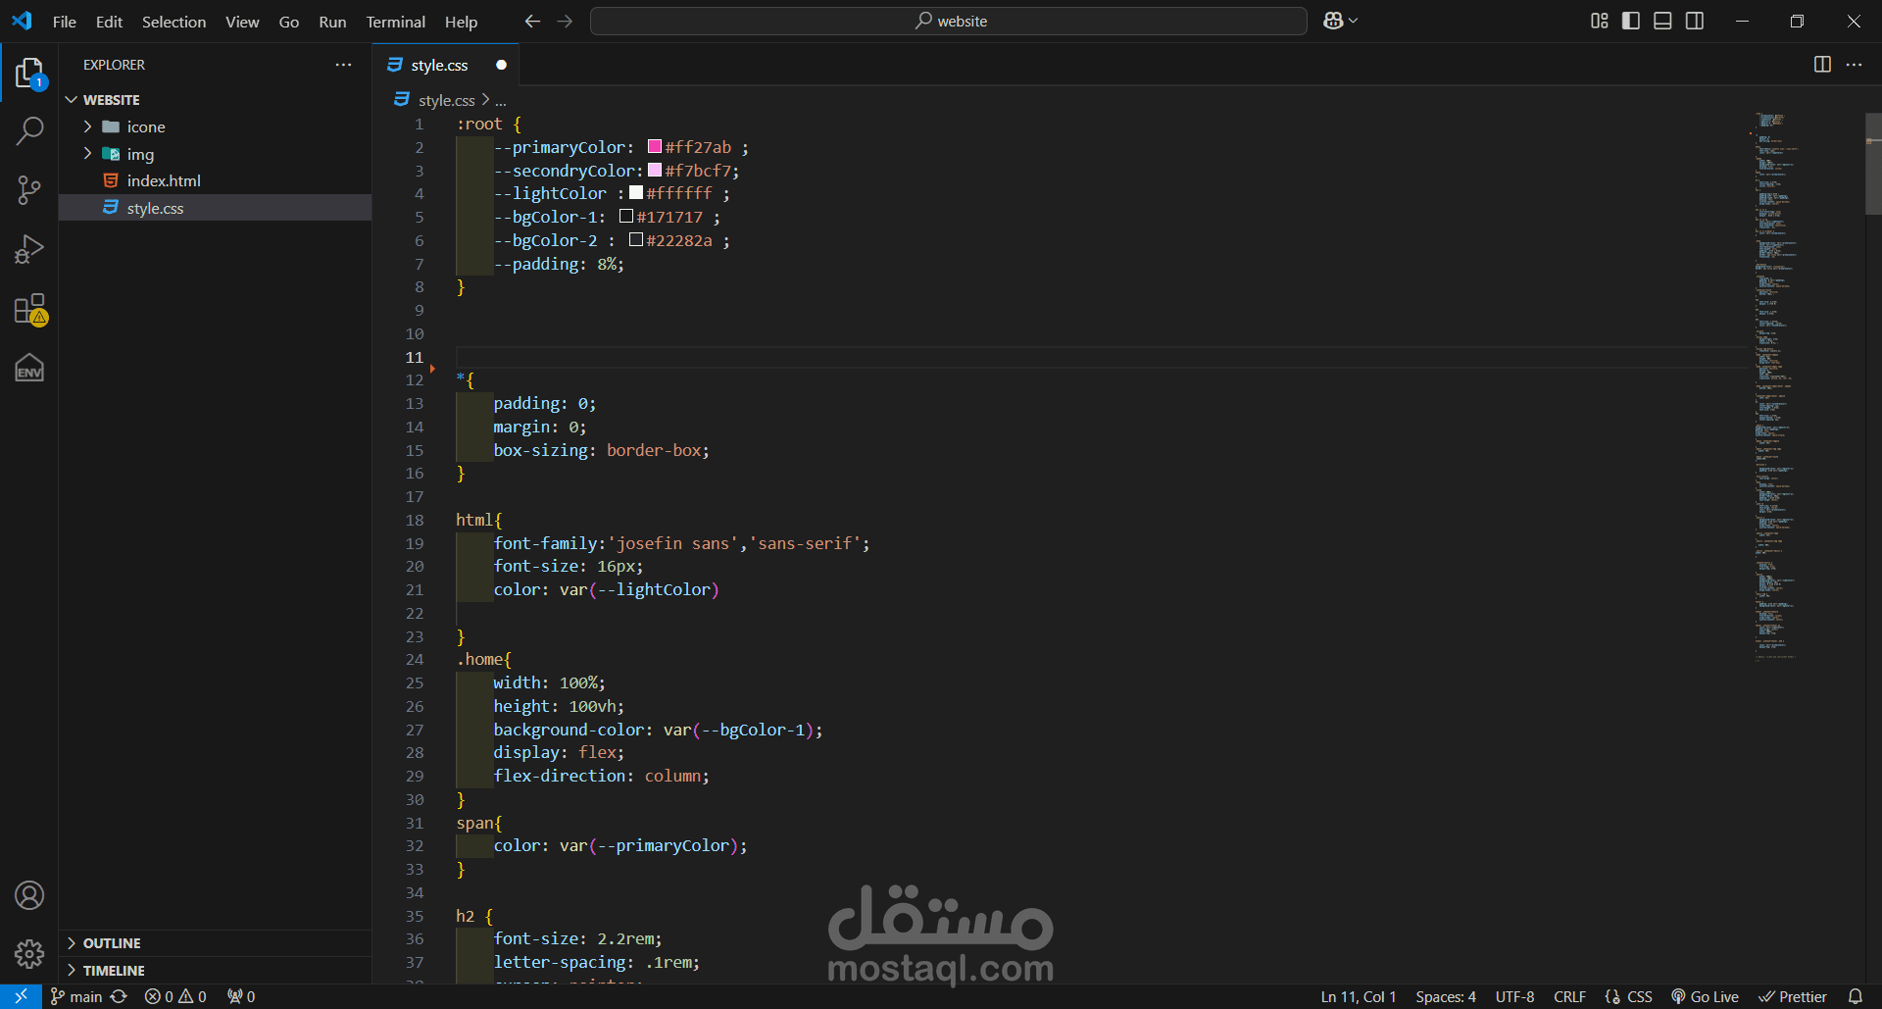Open the File menu
Screen dimensions: 1882x1009
point(65,22)
